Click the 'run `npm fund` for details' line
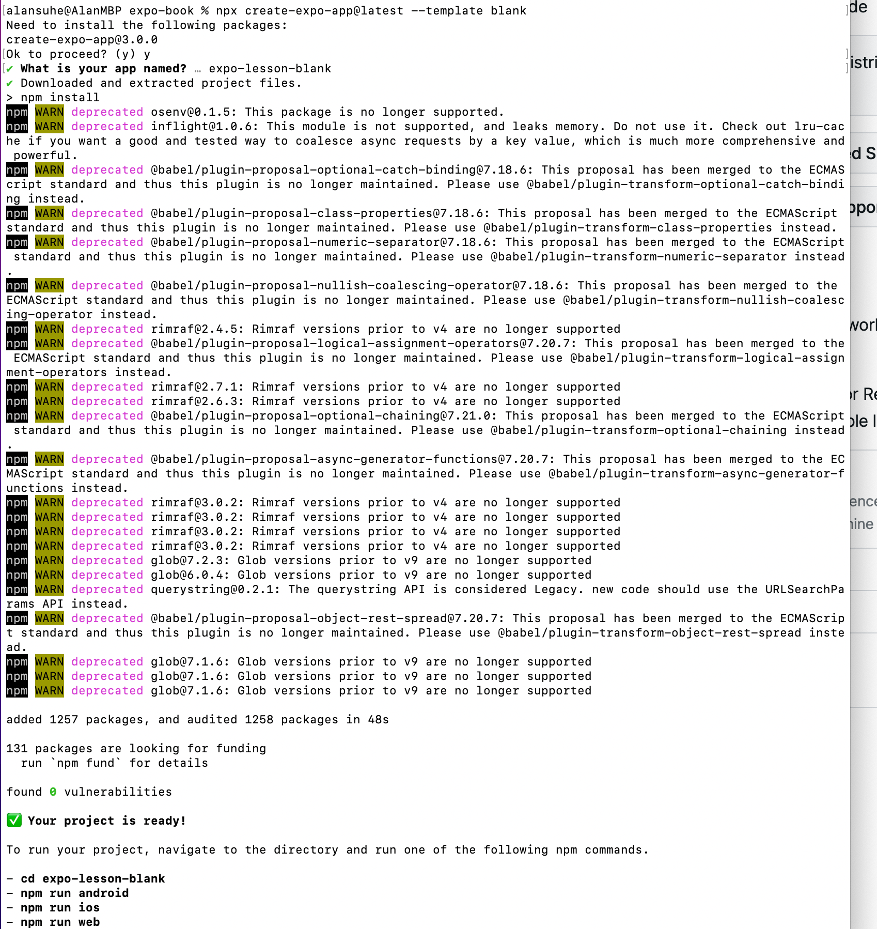Screen dimensions: 877x929 (115, 763)
